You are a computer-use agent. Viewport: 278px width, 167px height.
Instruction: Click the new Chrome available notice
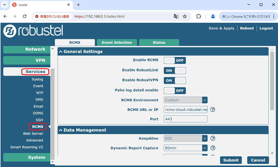(246, 17)
